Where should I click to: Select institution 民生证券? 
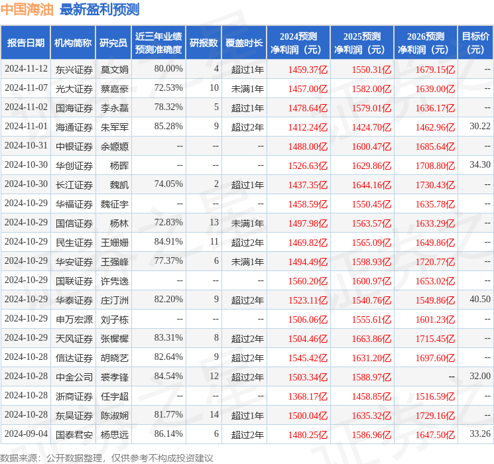pos(74,243)
